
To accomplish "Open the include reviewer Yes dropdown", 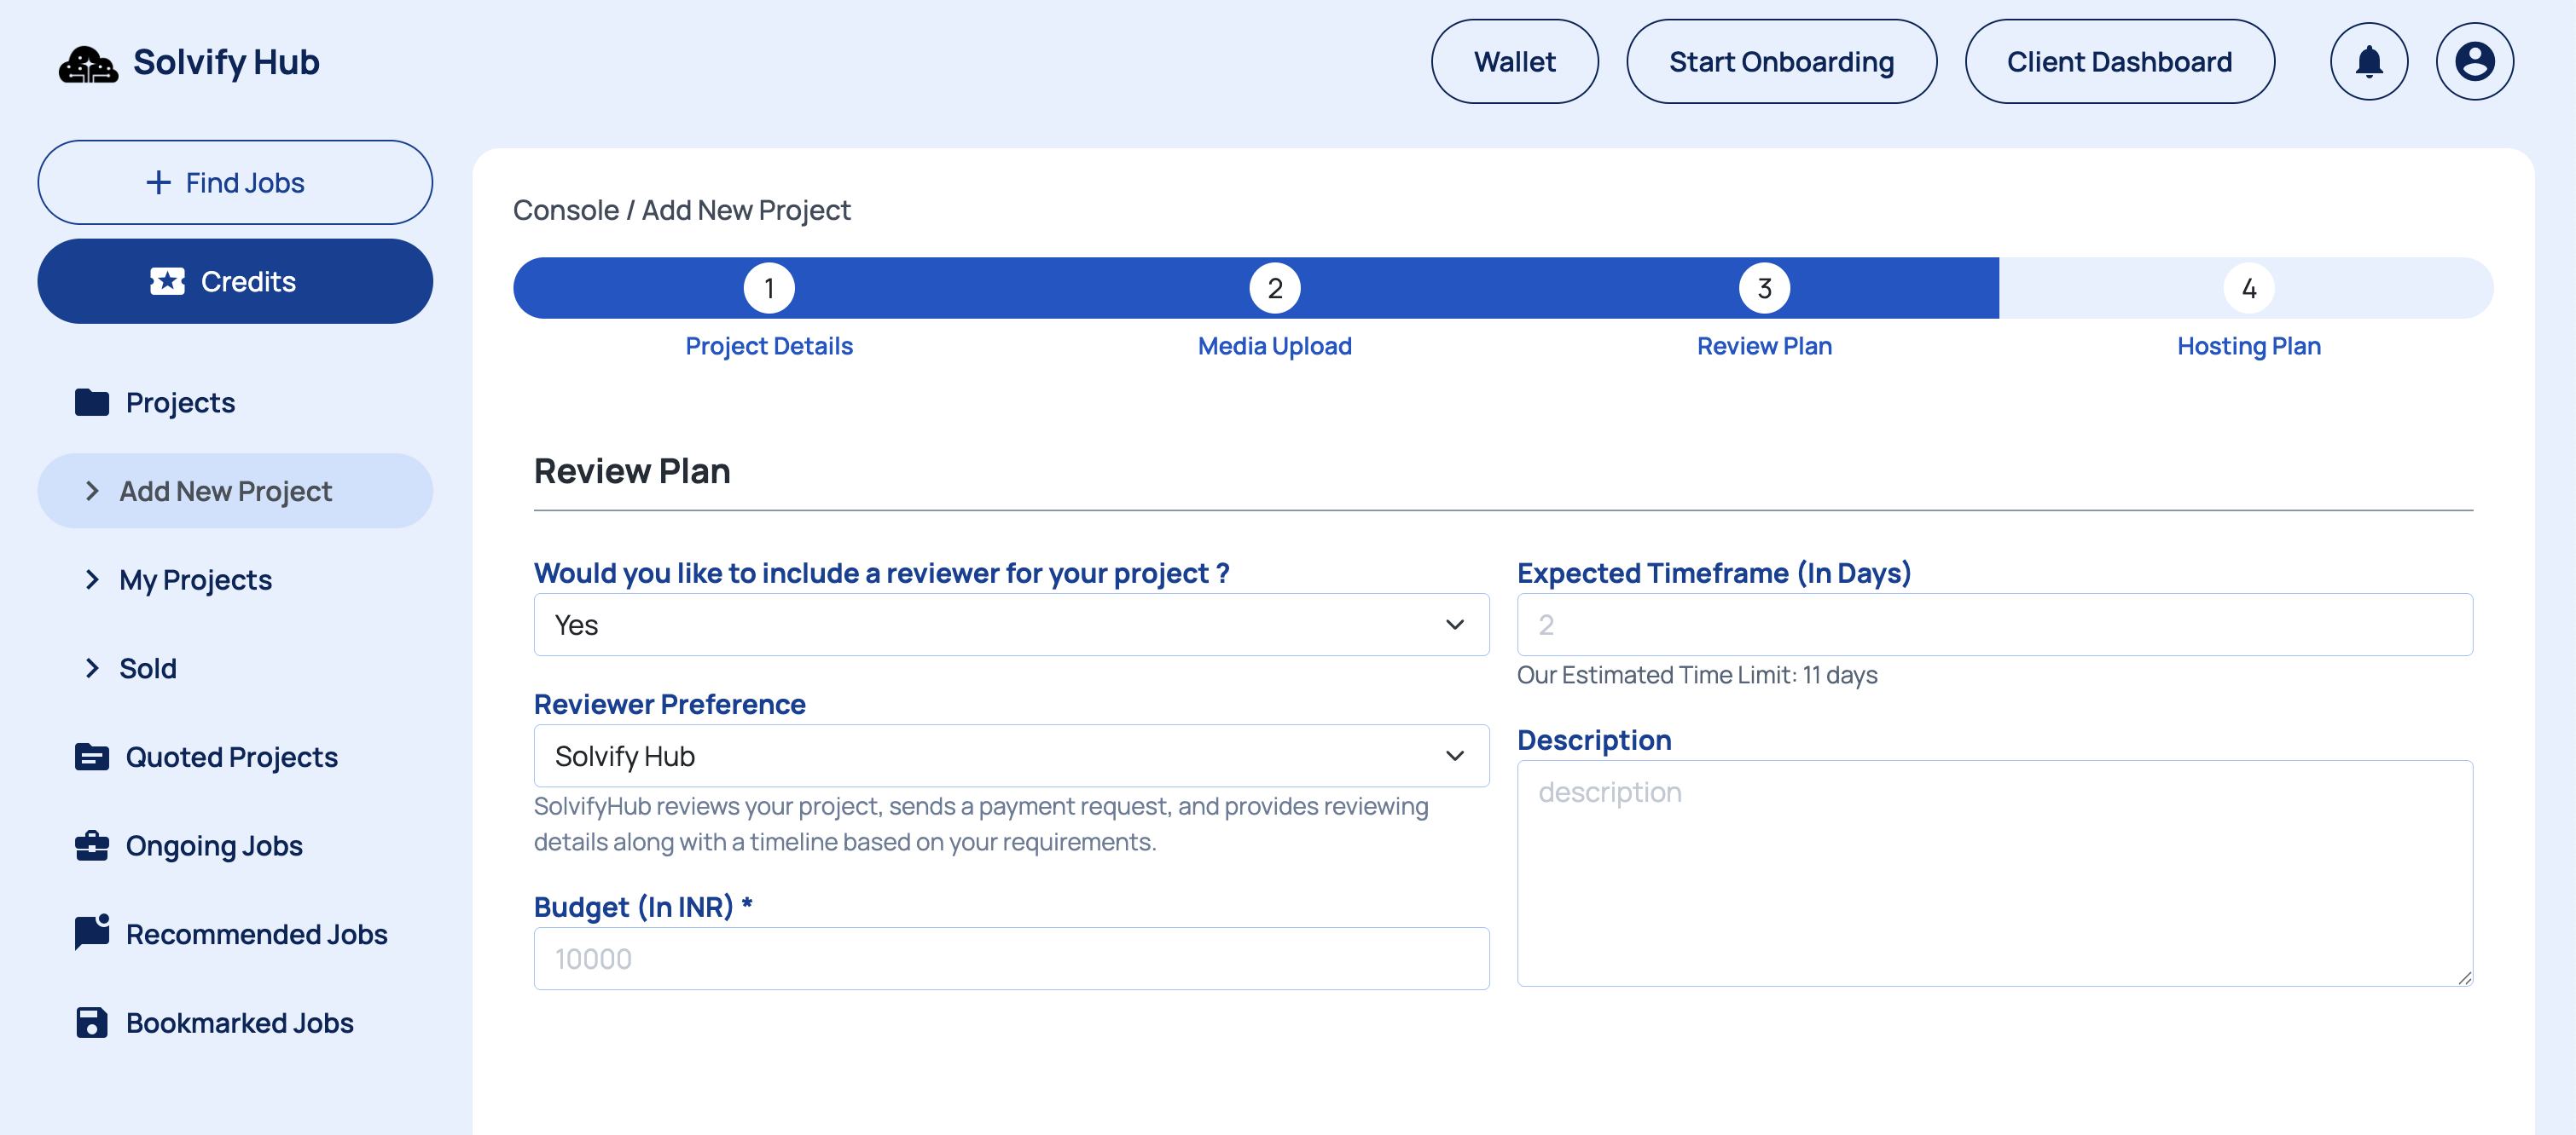I will pyautogui.click(x=1011, y=625).
